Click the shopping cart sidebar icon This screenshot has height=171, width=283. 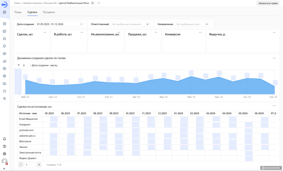tap(4, 91)
